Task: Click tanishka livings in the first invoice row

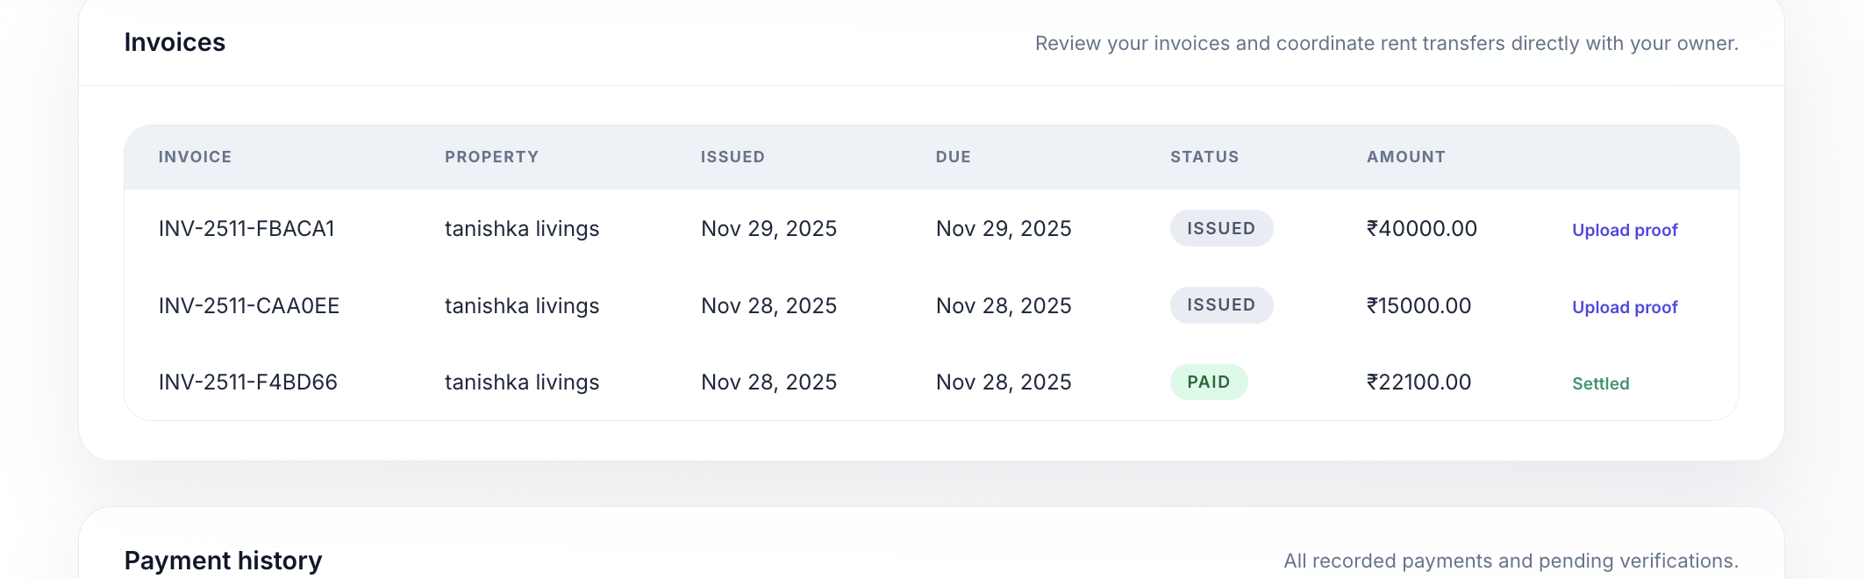Action: click(x=522, y=229)
